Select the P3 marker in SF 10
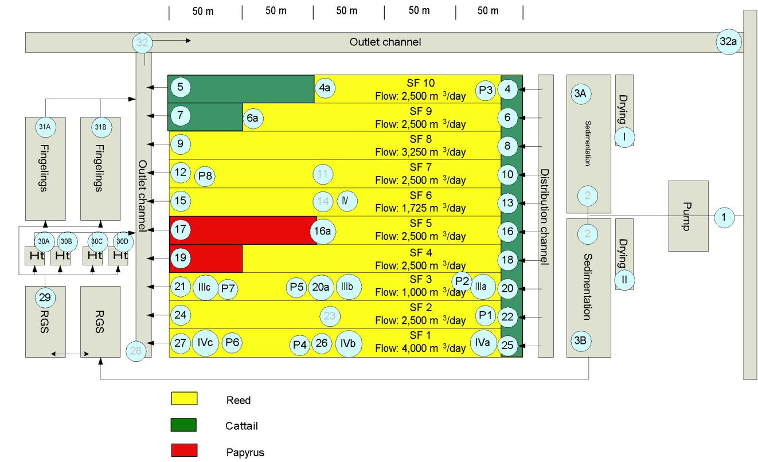This screenshot has height=462, width=758. click(486, 89)
